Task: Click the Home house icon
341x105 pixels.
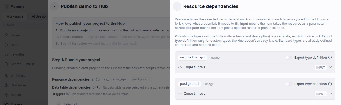Action: 6,35
